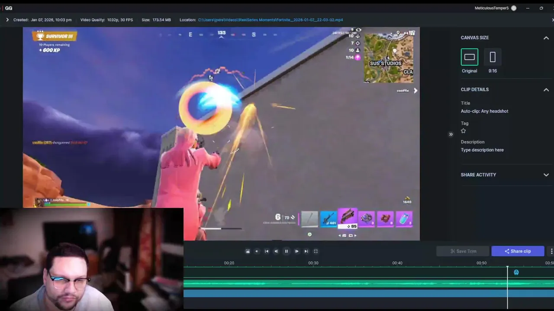Image resolution: width=554 pixels, height=311 pixels.
Task: Collapse the Clip Details section
Action: tap(546, 90)
